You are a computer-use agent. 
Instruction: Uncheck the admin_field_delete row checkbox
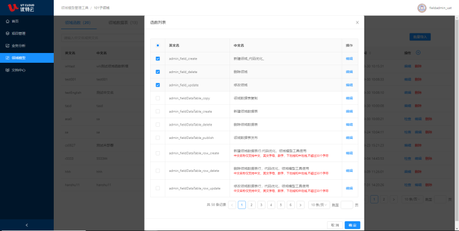[157, 72]
